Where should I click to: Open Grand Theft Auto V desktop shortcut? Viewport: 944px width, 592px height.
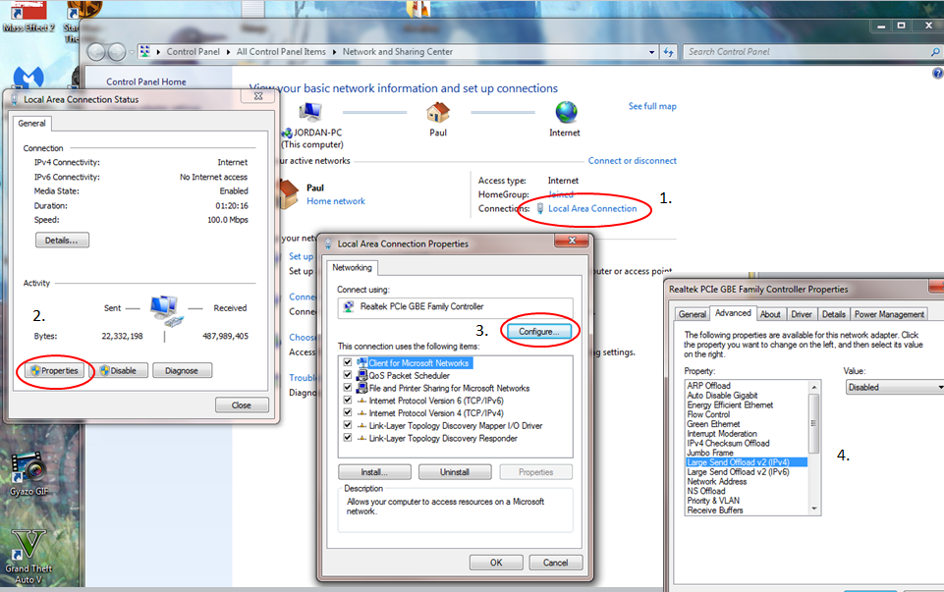click(x=28, y=557)
